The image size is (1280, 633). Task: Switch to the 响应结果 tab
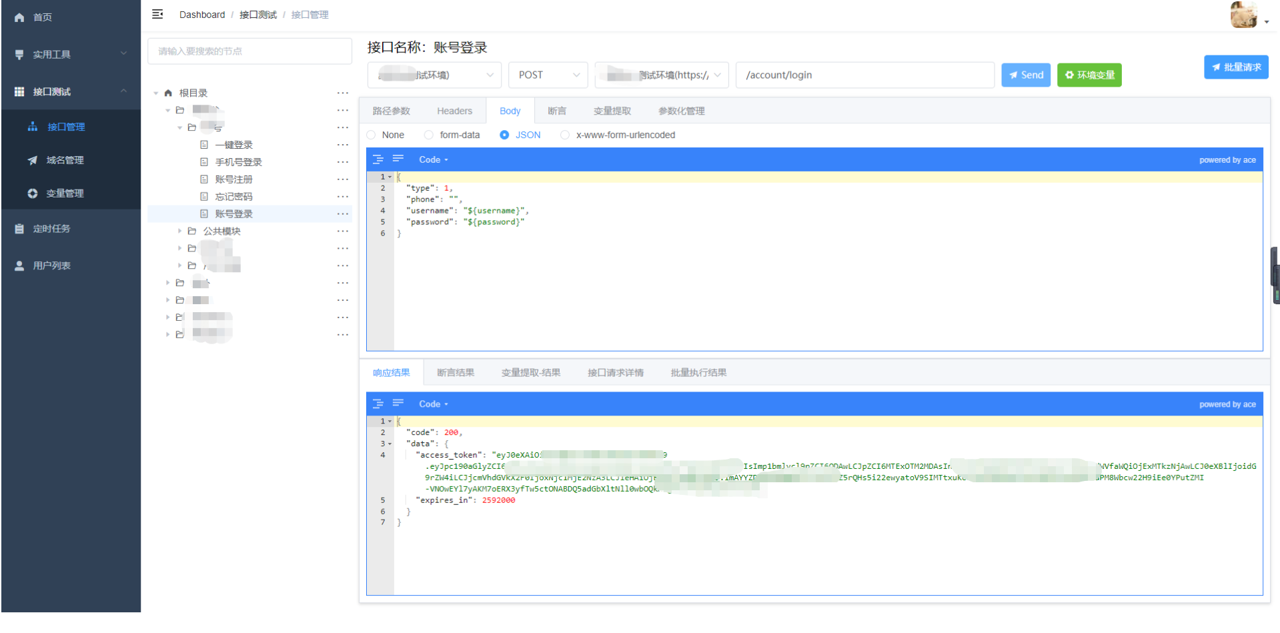coord(392,373)
